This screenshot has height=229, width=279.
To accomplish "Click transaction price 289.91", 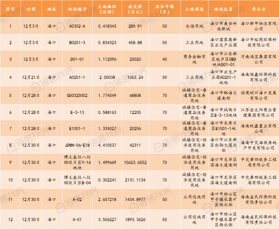I will pos(135,26).
